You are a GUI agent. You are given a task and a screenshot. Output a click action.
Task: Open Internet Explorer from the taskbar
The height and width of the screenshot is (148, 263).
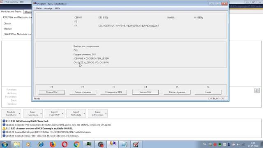41,144
